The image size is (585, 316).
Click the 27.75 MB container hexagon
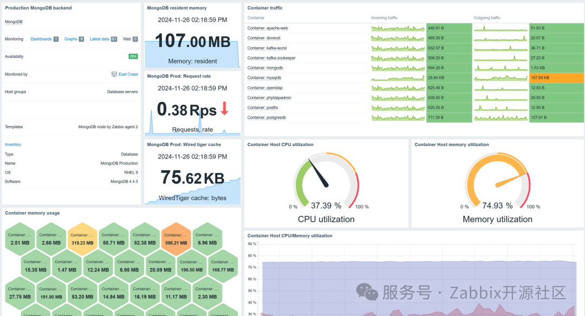(x=20, y=293)
